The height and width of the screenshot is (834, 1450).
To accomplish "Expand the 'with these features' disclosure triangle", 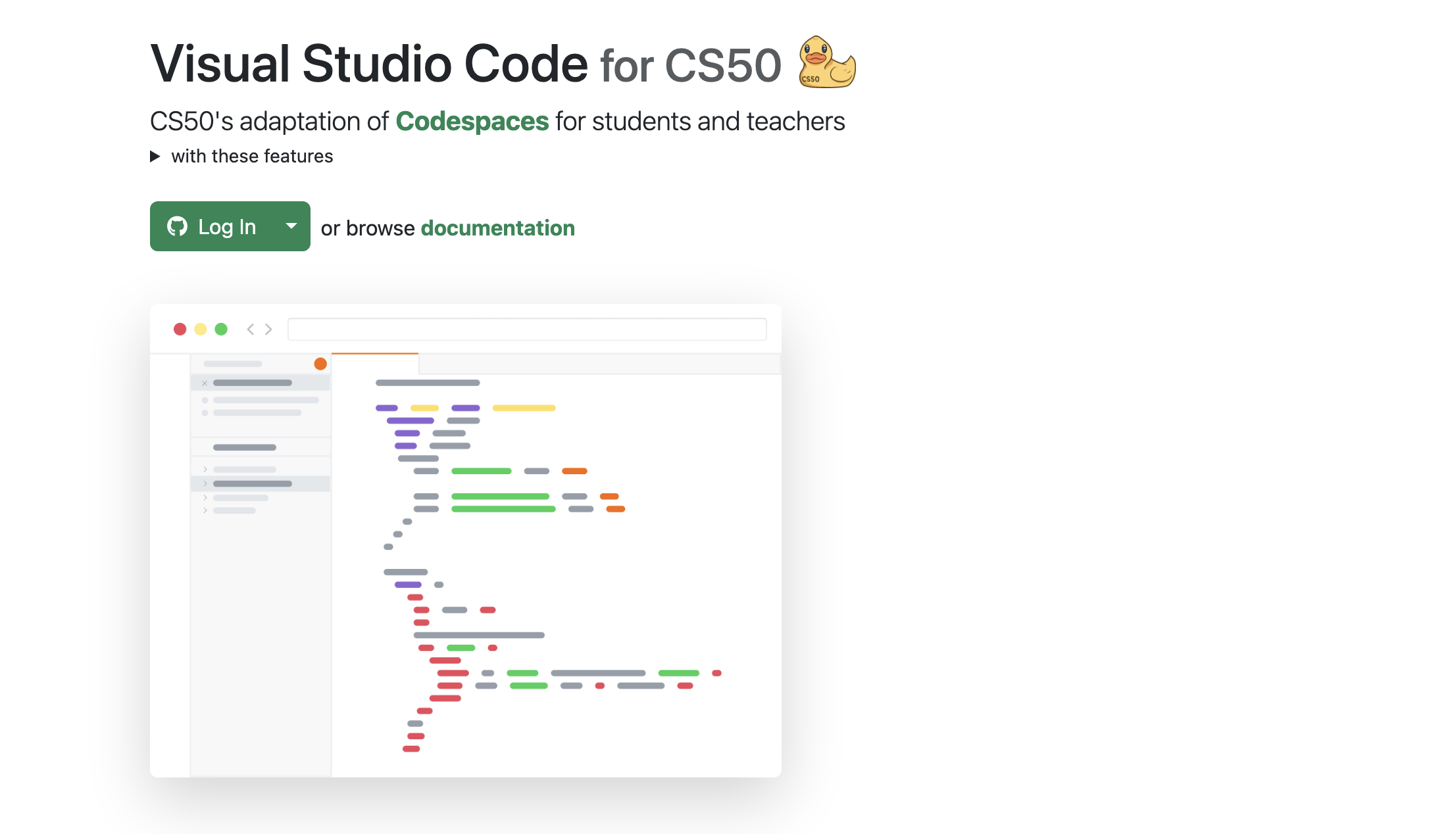I will (x=155, y=157).
